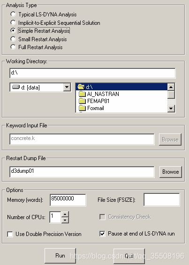Click the d:\ open folder icon
Viewport: 189px width, 265px height.
pyautogui.click(x=81, y=87)
